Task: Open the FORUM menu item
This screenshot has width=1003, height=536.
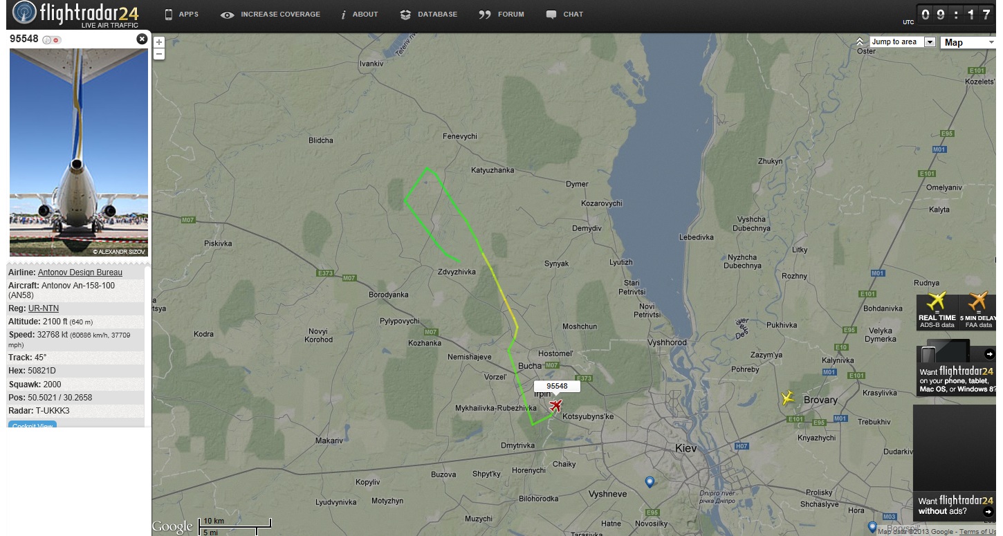Action: [502, 15]
